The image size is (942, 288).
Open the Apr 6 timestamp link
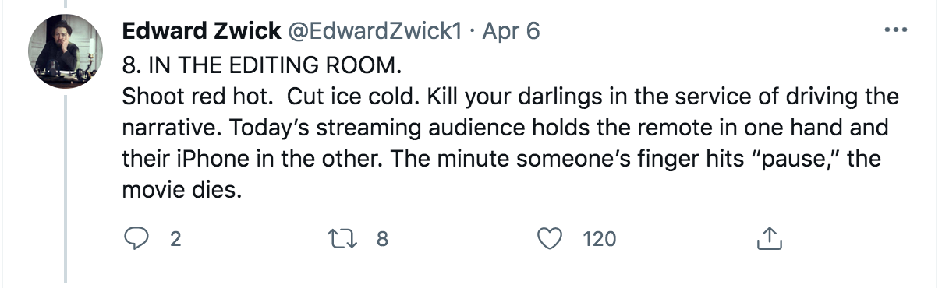click(512, 31)
